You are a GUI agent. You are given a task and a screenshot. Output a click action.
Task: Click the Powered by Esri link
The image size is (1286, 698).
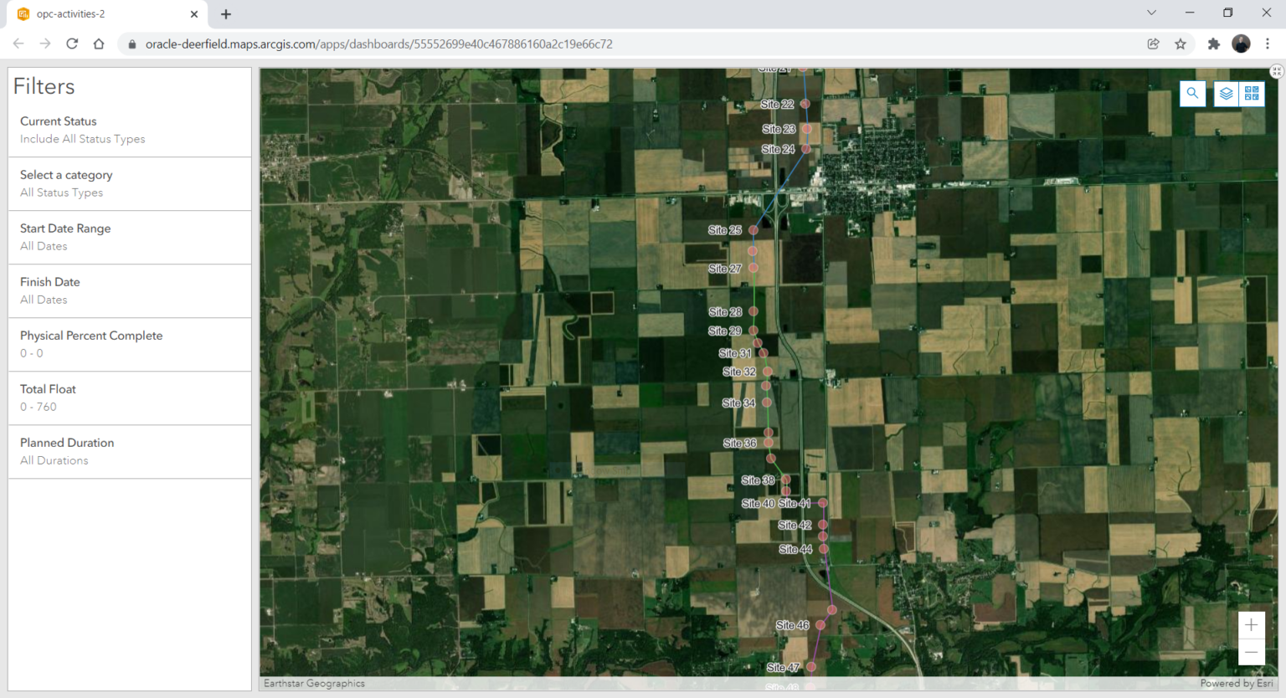1236,683
